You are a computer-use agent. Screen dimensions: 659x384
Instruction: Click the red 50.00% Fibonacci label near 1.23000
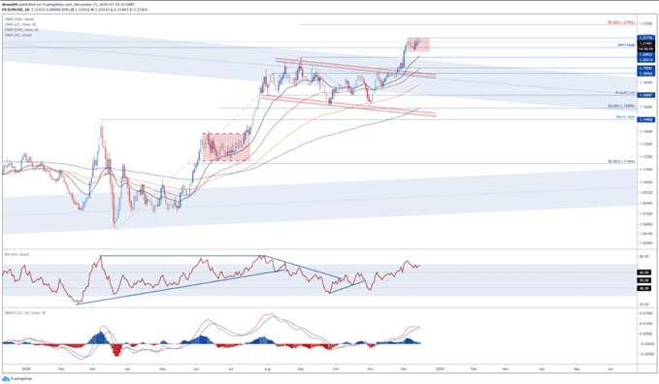click(621, 22)
